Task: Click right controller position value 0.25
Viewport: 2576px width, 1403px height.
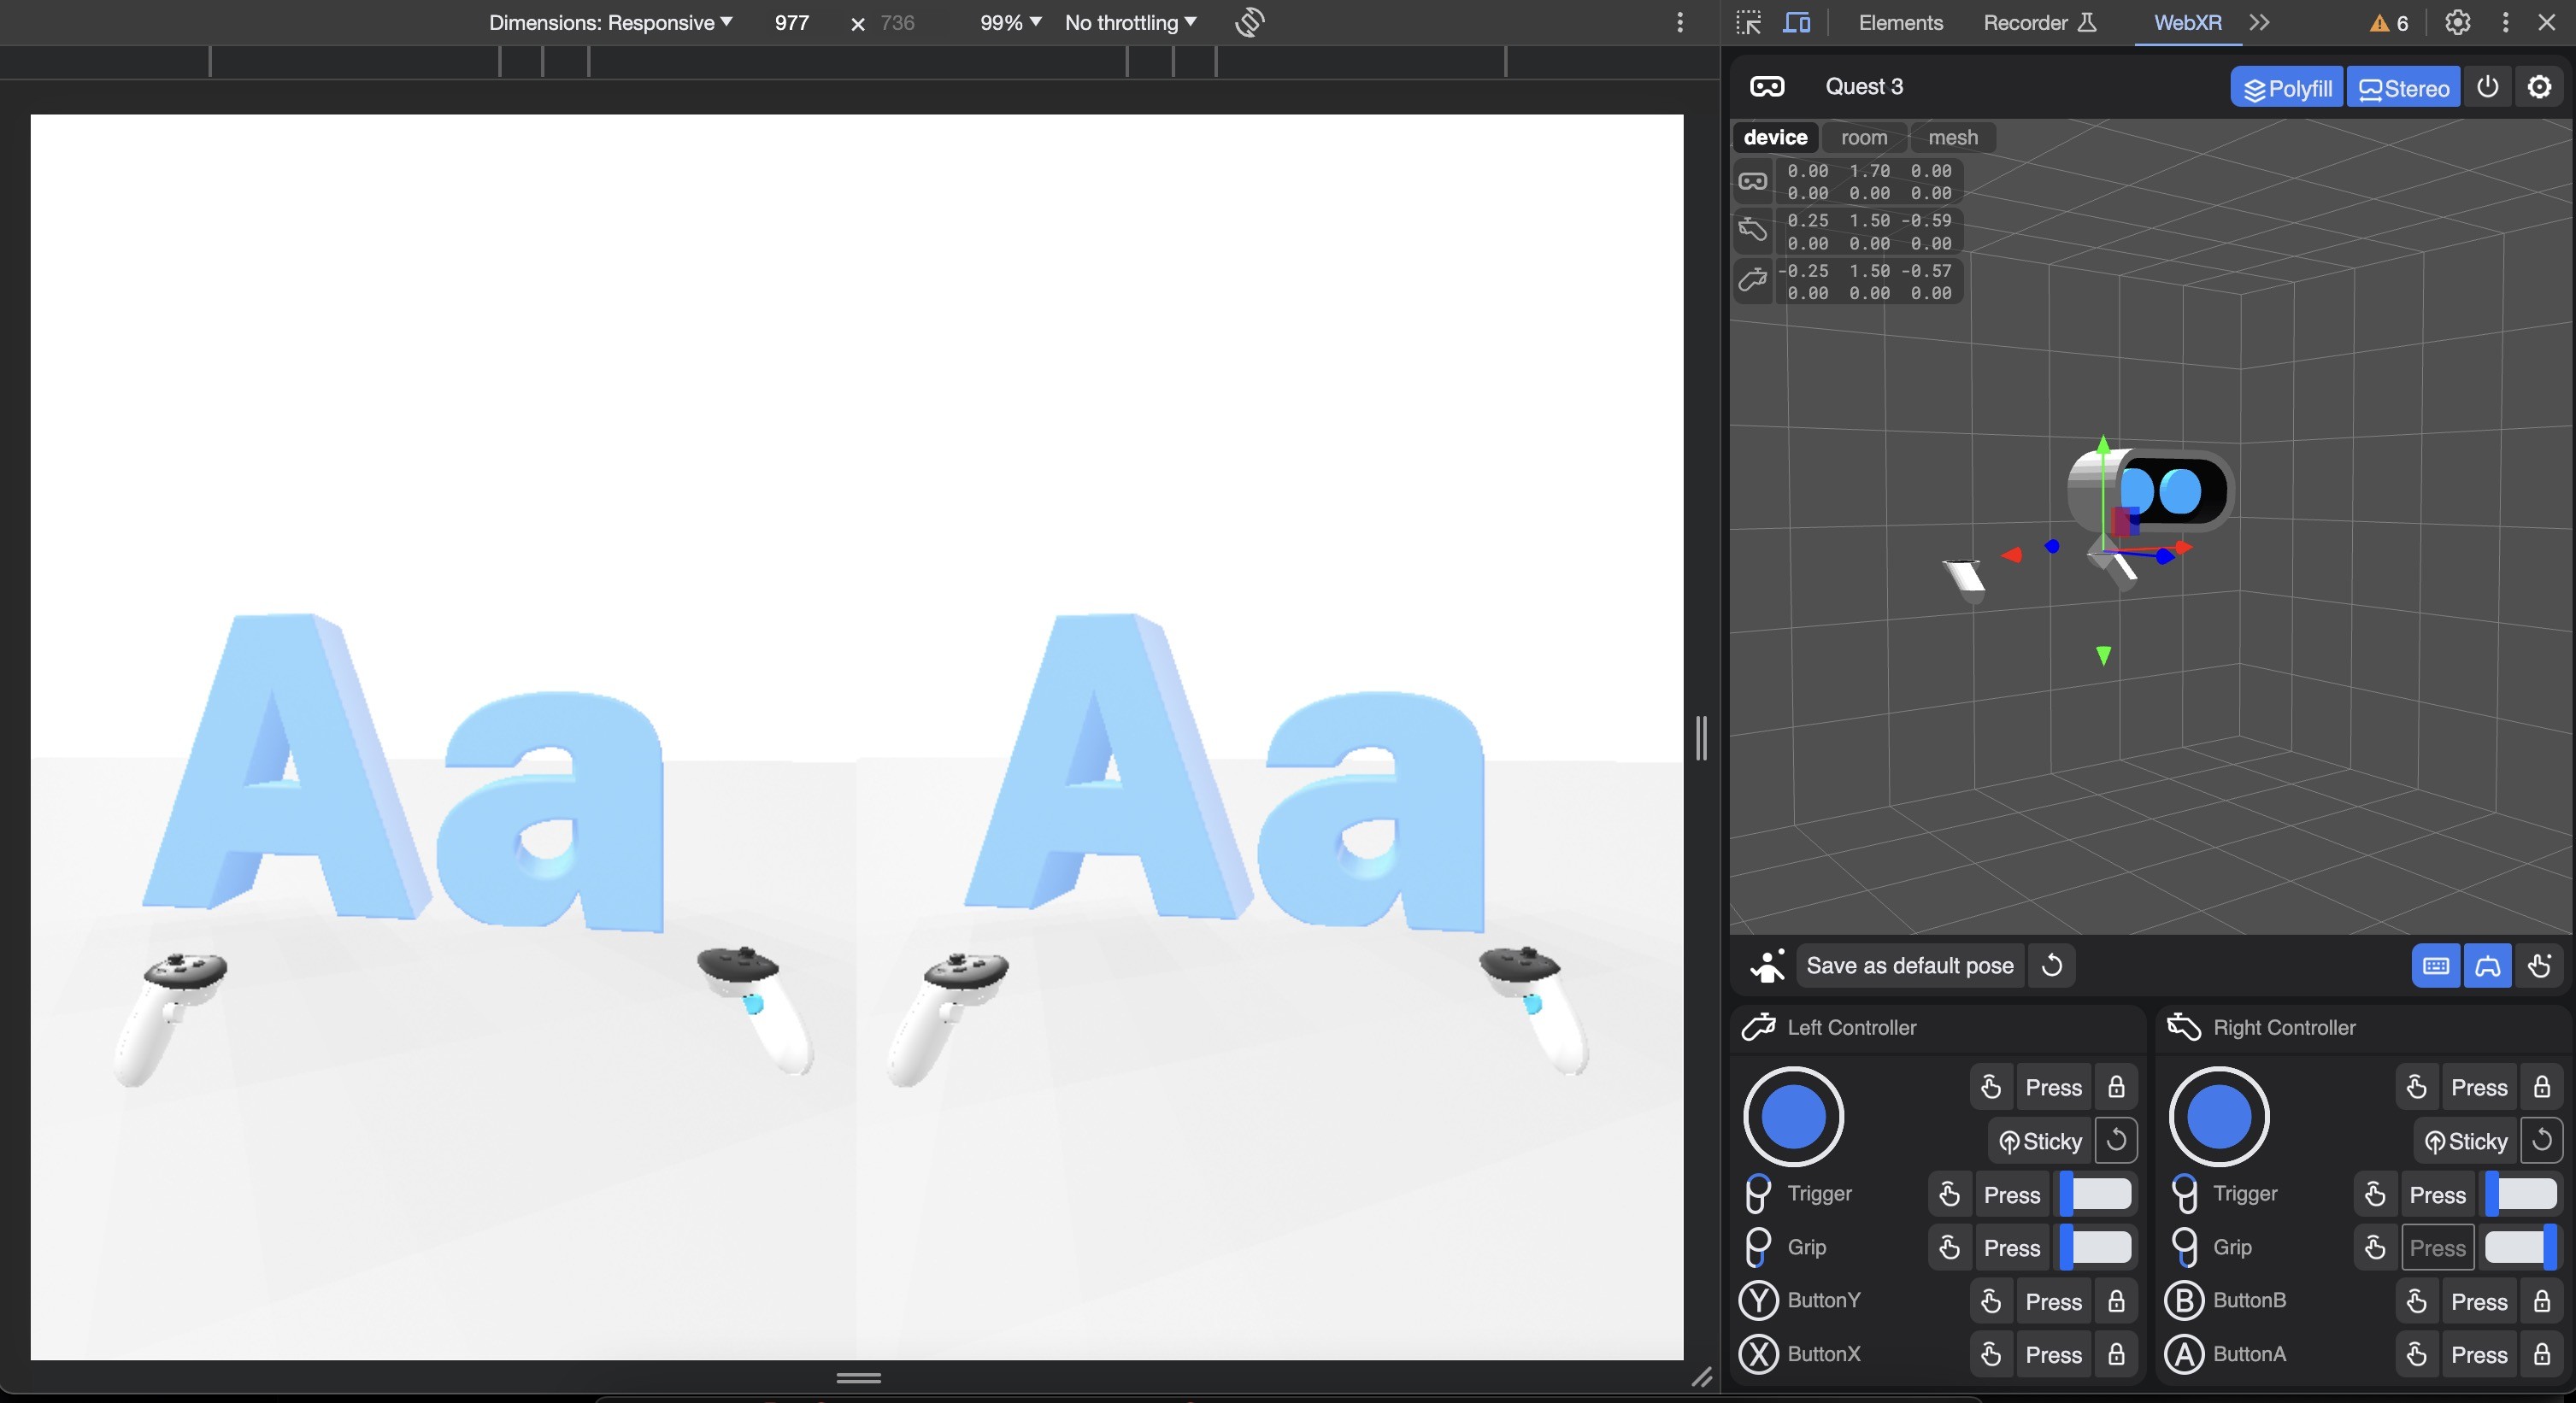Action: pyautogui.click(x=1808, y=220)
